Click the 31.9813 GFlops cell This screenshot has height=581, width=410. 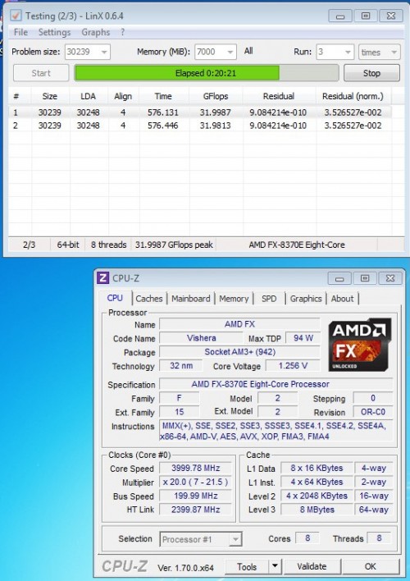[216, 126]
